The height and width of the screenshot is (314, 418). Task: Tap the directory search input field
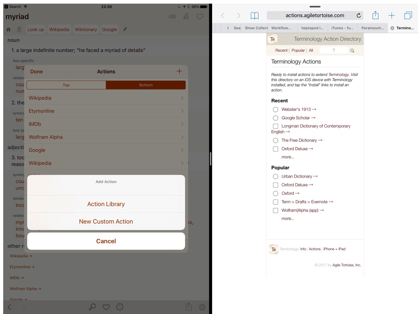click(x=334, y=50)
